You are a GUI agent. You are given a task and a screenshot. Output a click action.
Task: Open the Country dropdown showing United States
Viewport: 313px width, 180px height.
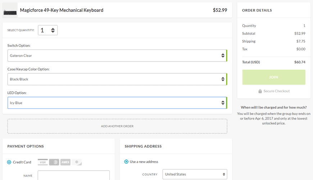(195, 174)
